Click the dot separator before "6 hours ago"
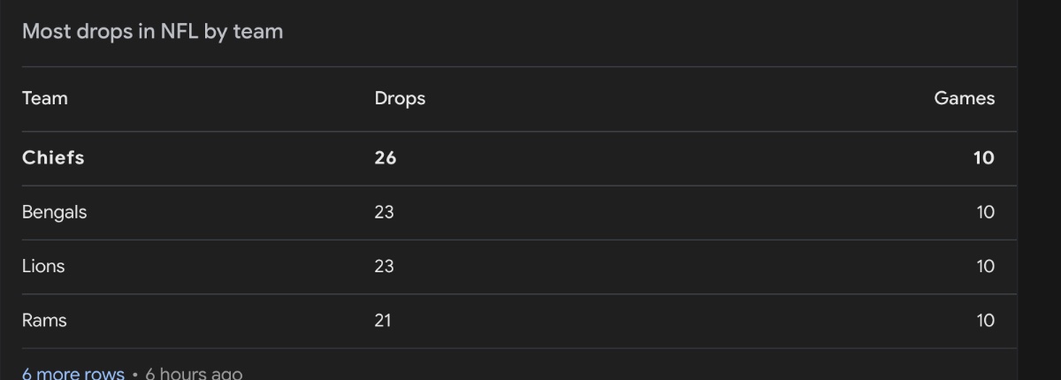The height and width of the screenshot is (380, 1061). coord(134,374)
